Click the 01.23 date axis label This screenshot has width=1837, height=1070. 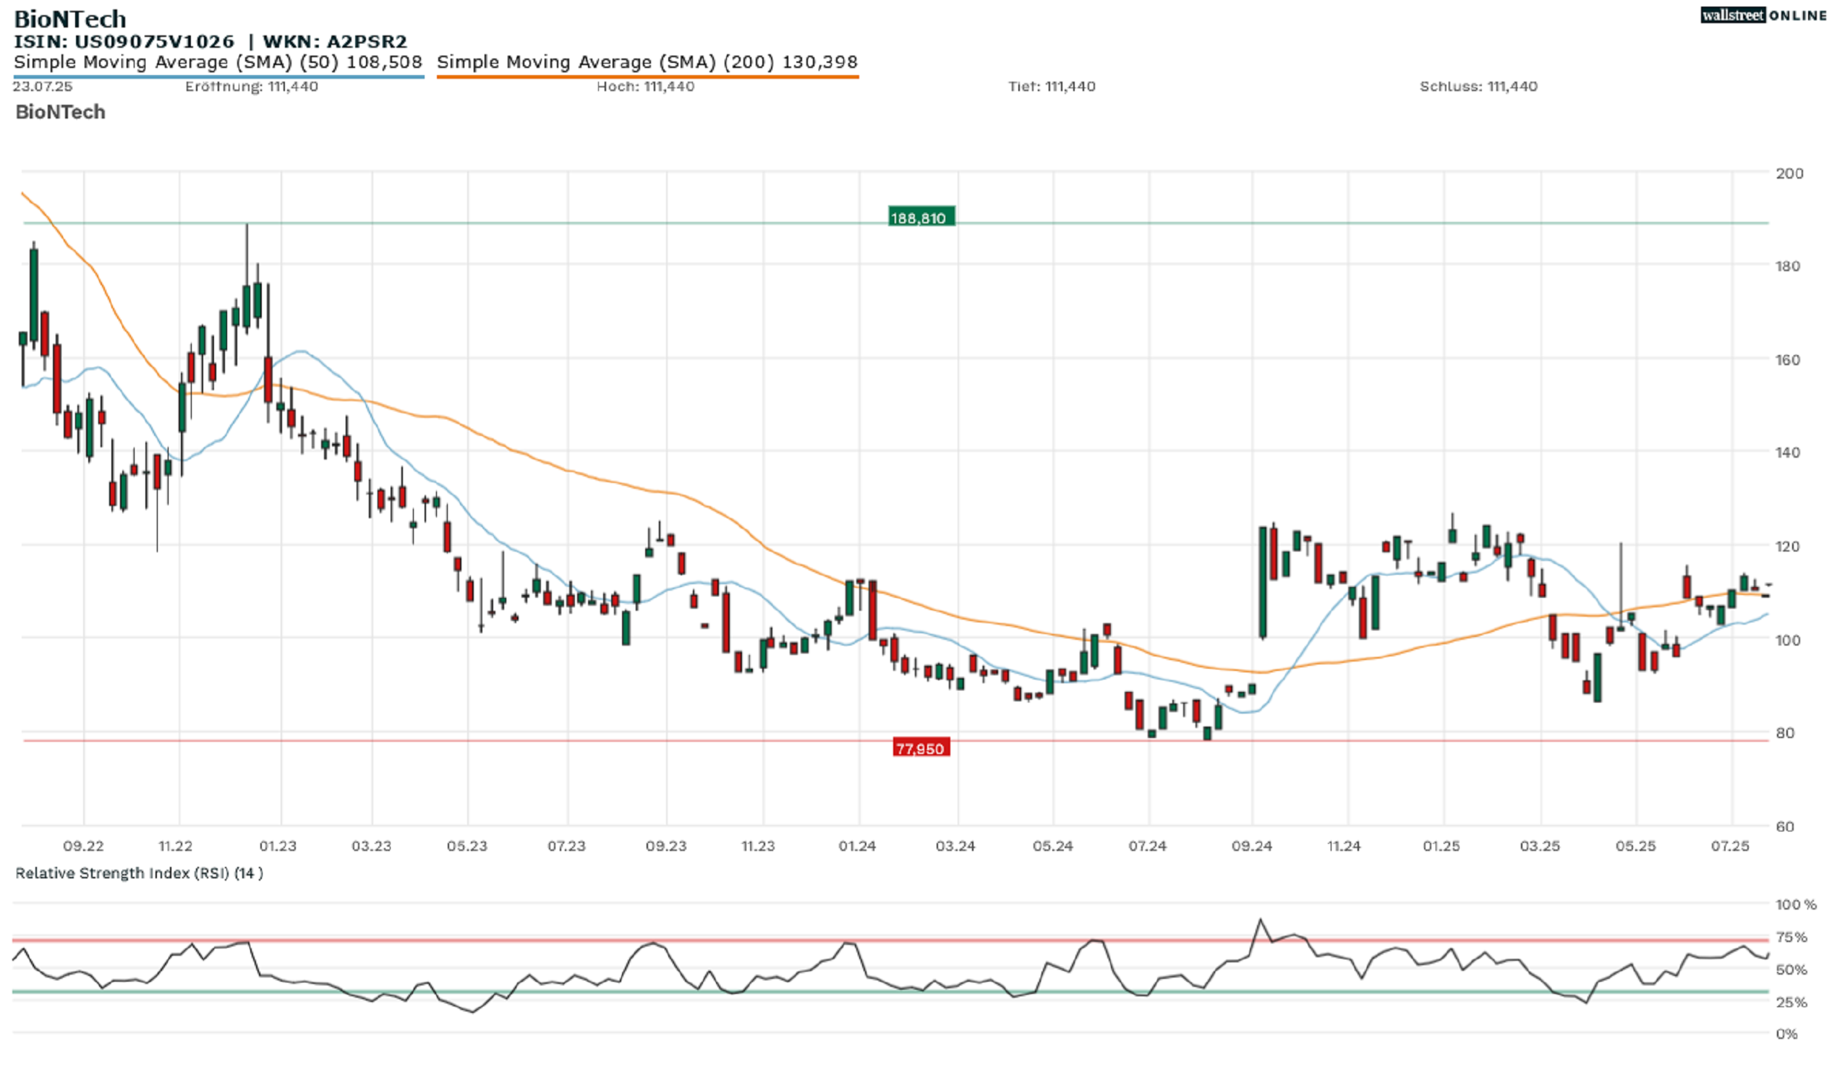[x=278, y=846]
